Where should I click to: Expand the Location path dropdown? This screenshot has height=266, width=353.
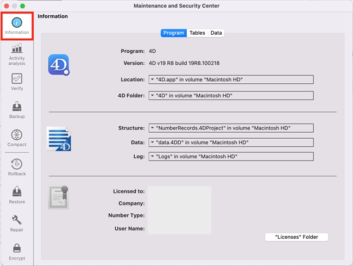(231, 79)
